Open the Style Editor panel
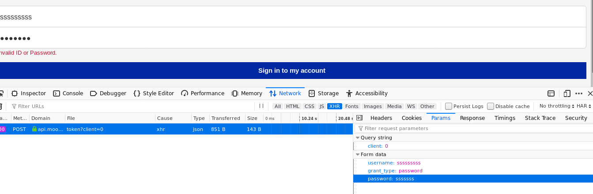 pos(154,93)
